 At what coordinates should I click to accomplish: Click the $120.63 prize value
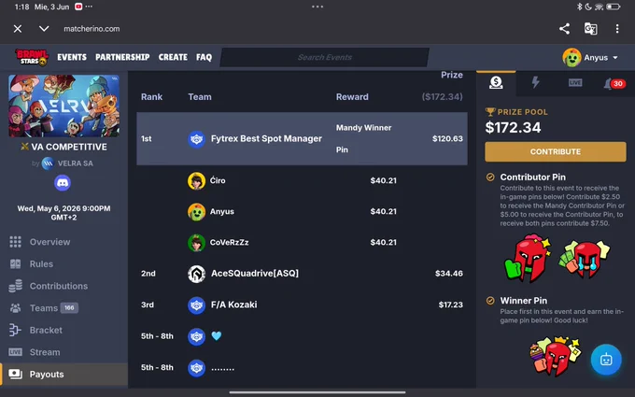[x=447, y=138]
